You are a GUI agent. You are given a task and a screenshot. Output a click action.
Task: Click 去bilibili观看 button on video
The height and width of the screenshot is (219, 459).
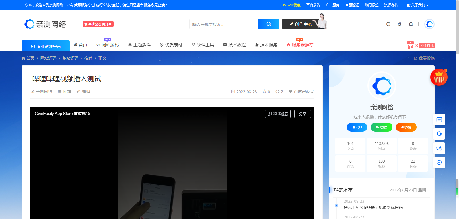(278, 114)
